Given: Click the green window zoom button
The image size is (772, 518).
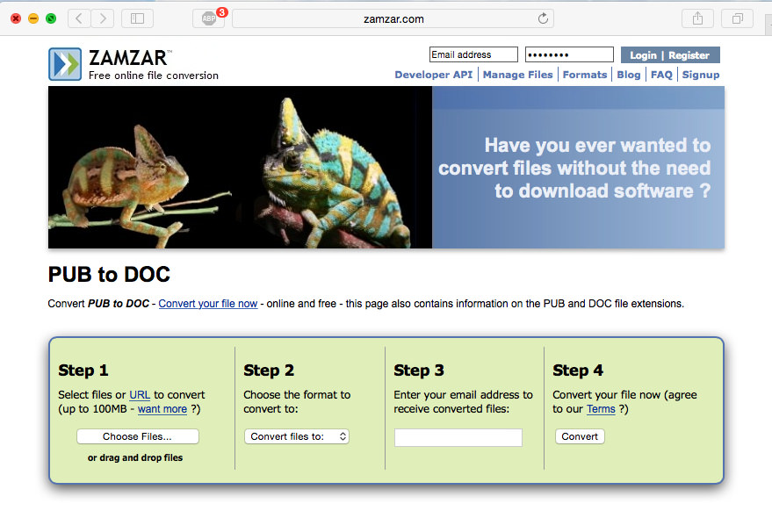Looking at the screenshot, I should [x=51, y=18].
